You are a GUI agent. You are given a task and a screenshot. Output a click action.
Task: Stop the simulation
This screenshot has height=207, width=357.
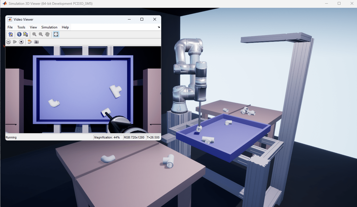tap(21, 42)
